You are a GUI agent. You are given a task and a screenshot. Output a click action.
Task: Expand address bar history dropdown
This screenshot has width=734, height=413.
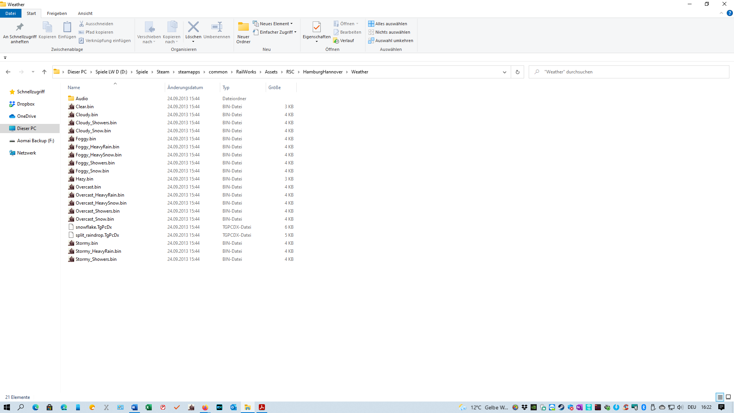point(504,72)
